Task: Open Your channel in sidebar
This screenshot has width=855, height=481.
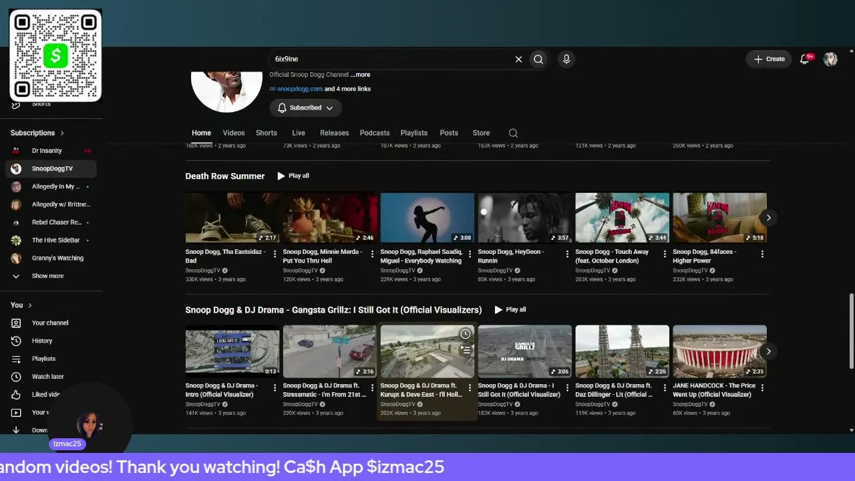Action: (x=51, y=323)
